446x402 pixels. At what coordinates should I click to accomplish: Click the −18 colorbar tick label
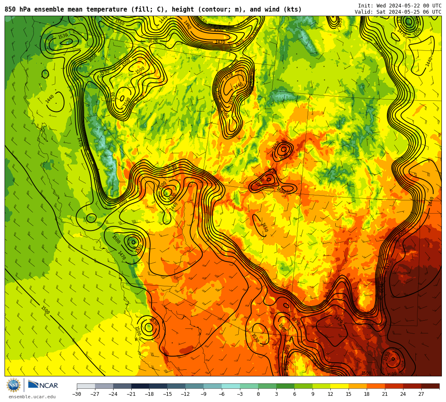pyautogui.click(x=149, y=394)
